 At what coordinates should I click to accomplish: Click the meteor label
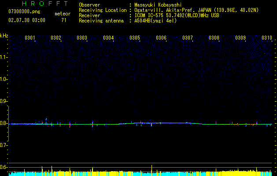[63, 14]
